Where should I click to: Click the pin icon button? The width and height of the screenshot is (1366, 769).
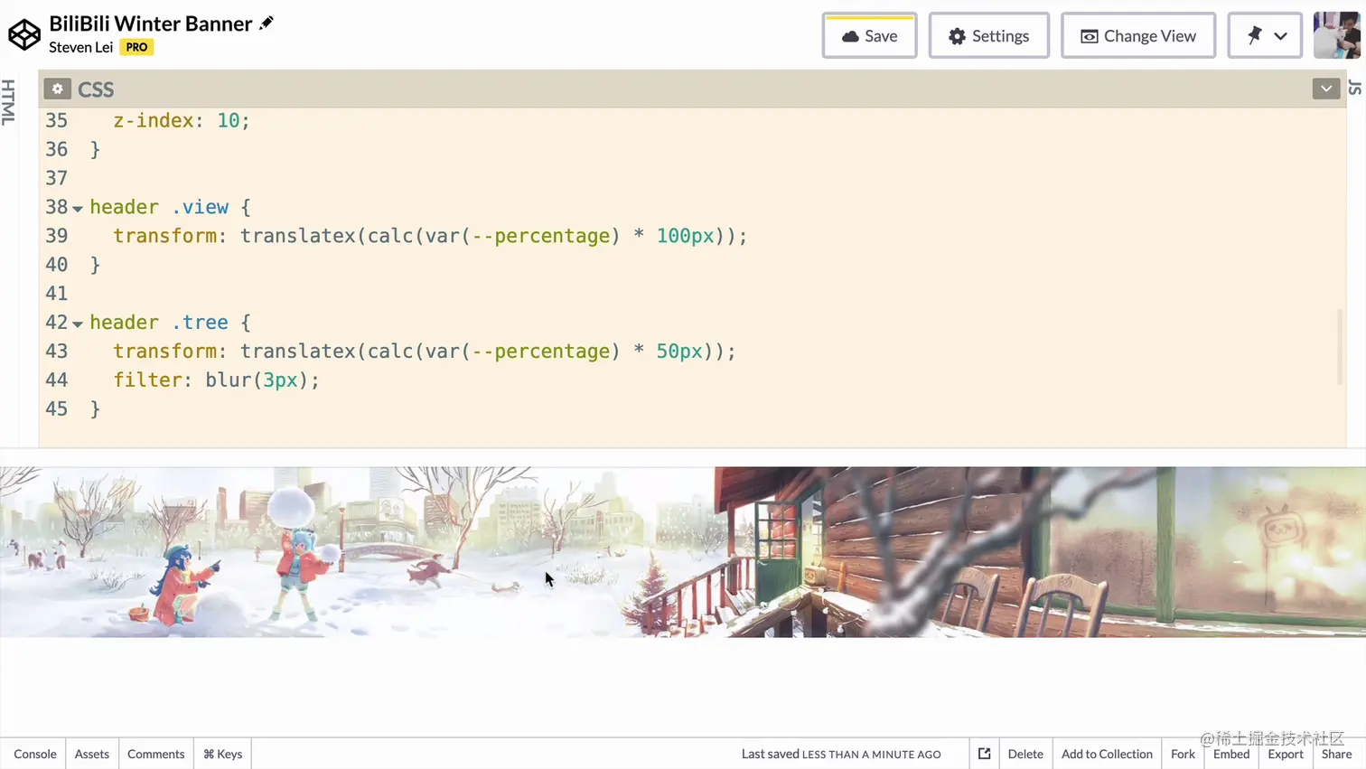point(1254,35)
